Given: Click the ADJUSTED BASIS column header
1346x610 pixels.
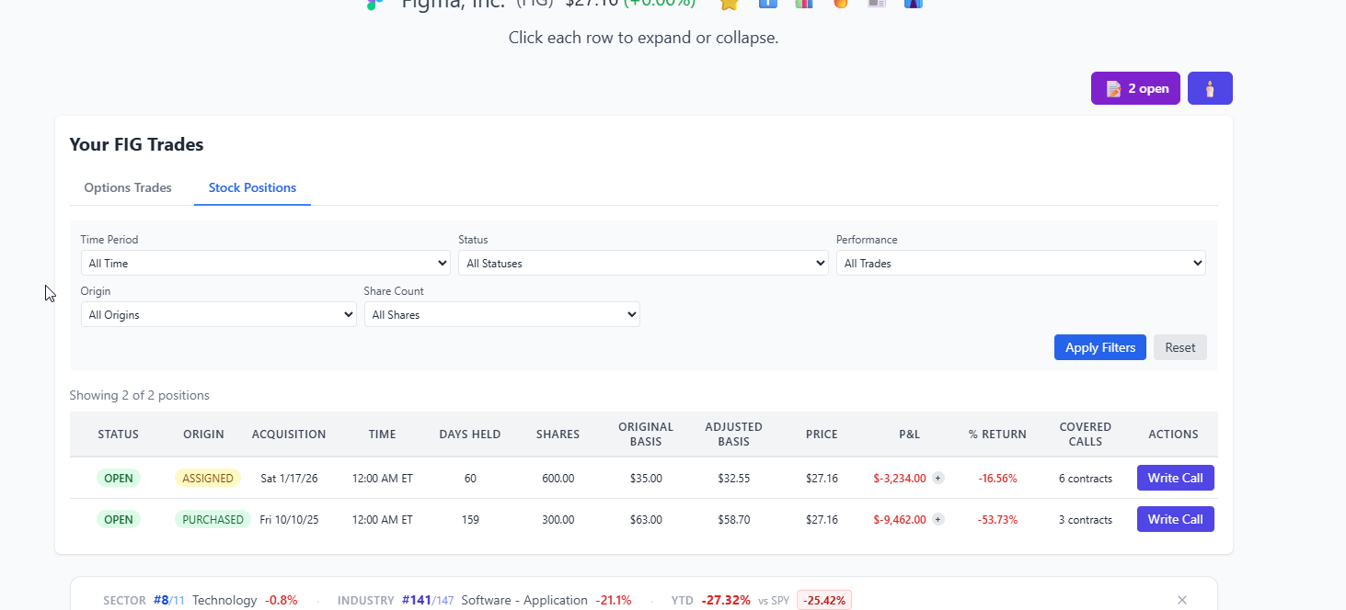Looking at the screenshot, I should 733,435.
